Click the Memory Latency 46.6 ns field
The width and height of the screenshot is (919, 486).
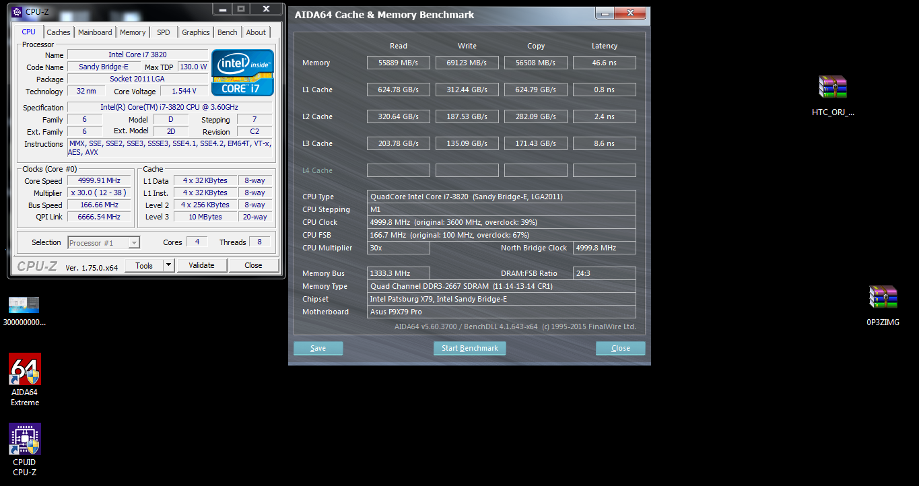[605, 63]
